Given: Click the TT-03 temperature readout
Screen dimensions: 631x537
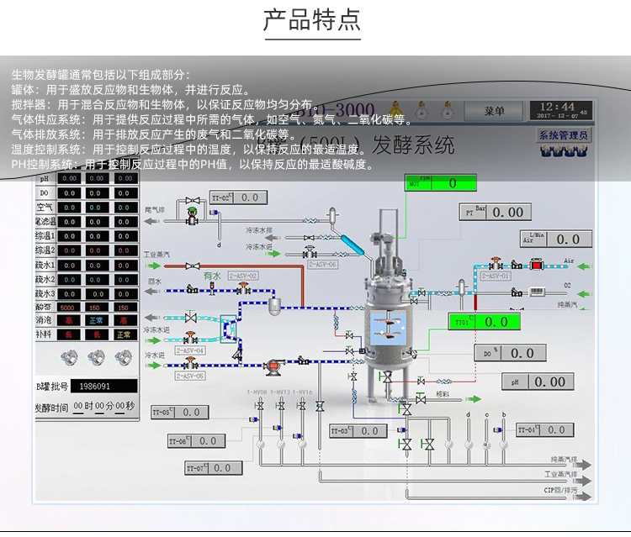Looking at the screenshot, I should click(x=358, y=431).
